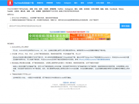The width and height of the screenshot is (139, 104).
Task: Click the red download arrow logo icon
Action: [10, 3]
